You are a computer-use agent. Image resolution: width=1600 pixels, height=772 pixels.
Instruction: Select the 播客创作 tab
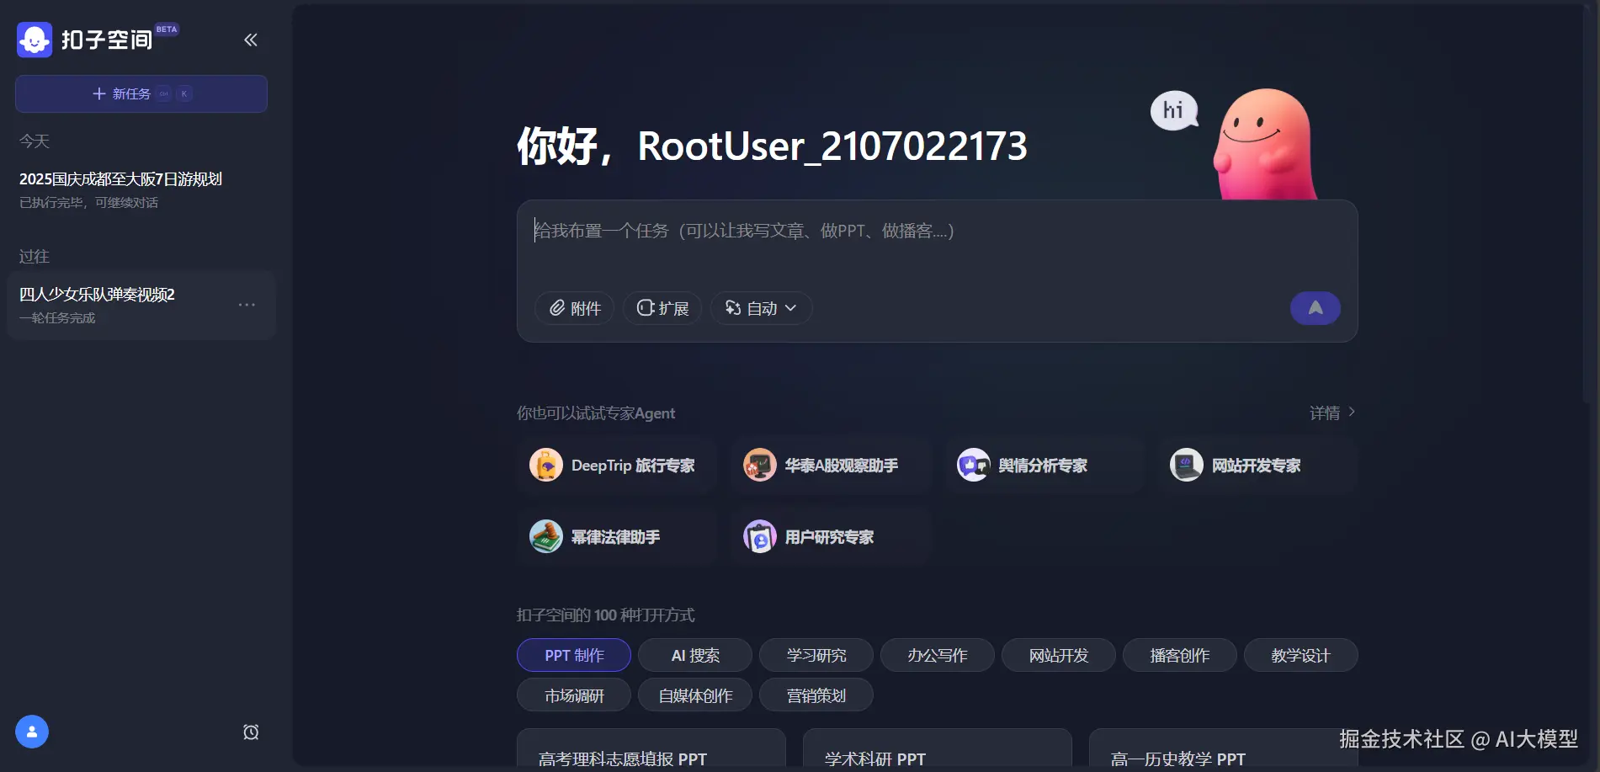[1180, 655]
